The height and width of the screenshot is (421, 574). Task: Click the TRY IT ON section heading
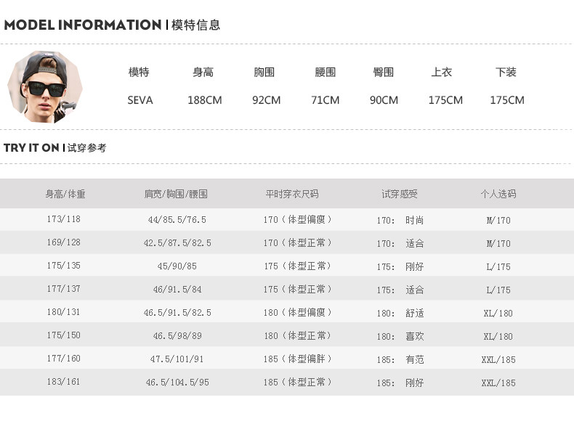click(x=31, y=148)
